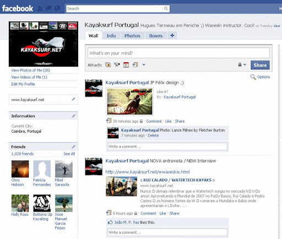
Task: Open Kayaksurf Portugal name on JP Félix post
Action: (x=127, y=83)
